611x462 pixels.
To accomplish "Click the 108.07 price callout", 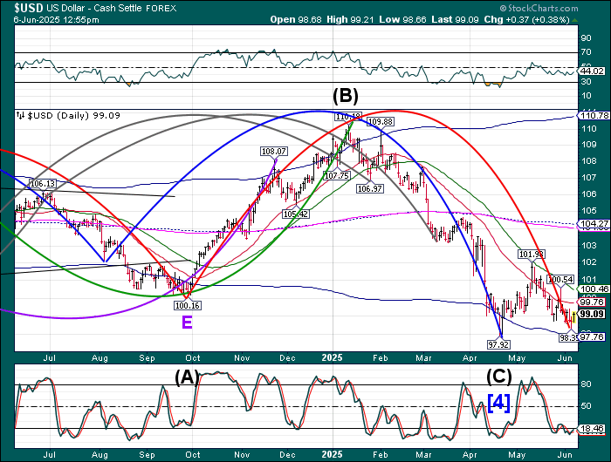I will click(273, 151).
